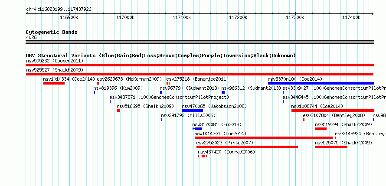Click the 117200k ruler tick label
Screen dimensions: 386x186
pos(238,17)
